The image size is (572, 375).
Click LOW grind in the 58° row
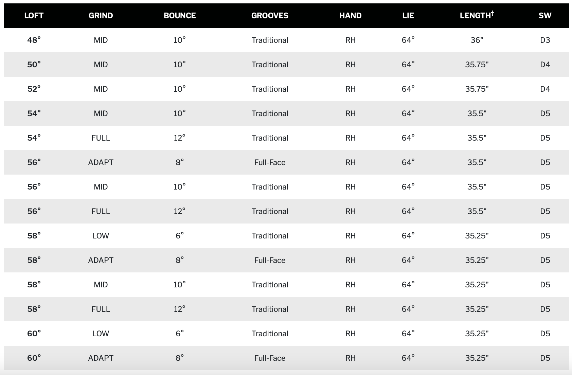pyautogui.click(x=101, y=236)
